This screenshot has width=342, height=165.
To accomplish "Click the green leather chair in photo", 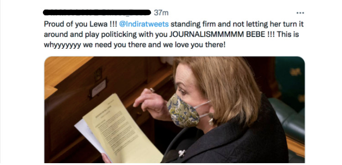I will click(286, 120).
